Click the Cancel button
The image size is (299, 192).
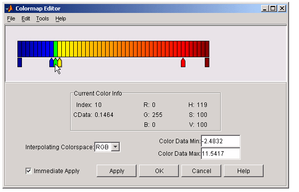coord(201,171)
